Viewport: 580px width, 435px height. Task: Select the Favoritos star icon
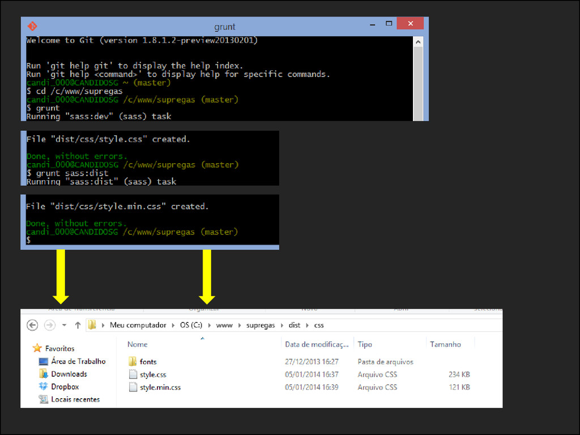37,348
